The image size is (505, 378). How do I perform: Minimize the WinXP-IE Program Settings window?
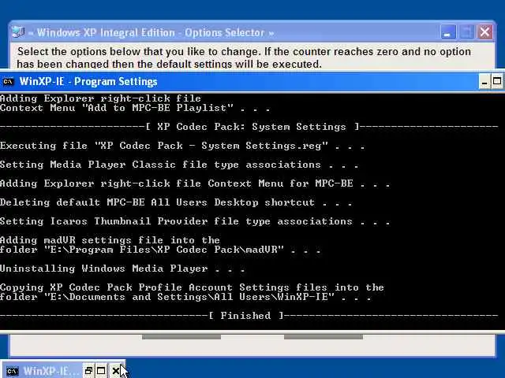[484, 82]
